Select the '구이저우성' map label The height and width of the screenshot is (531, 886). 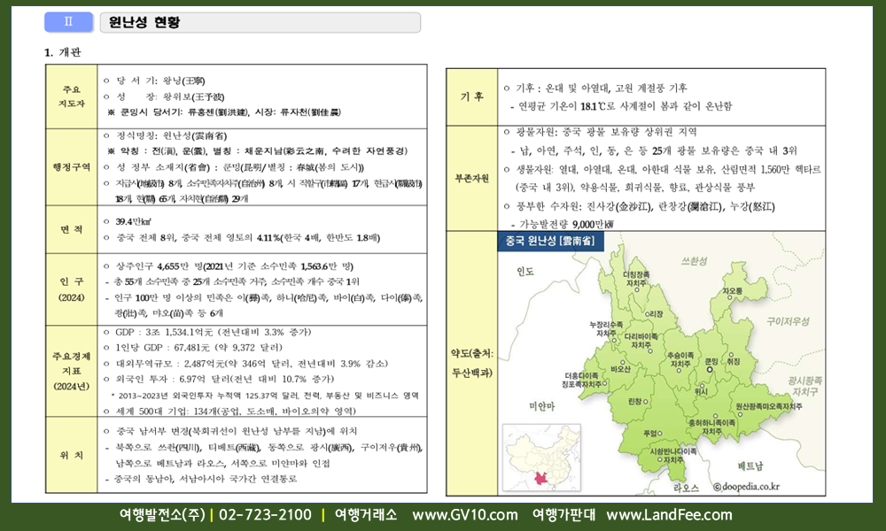pos(788,321)
